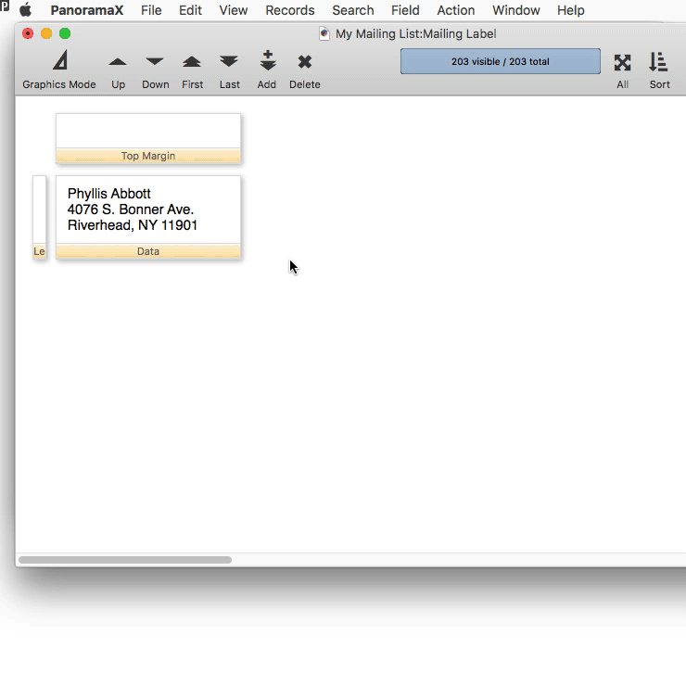Delete the current record

pyautogui.click(x=305, y=62)
